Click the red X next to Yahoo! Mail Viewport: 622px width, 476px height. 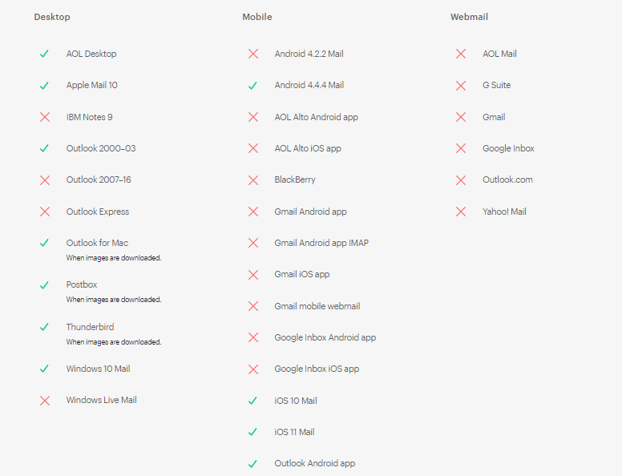click(x=461, y=212)
